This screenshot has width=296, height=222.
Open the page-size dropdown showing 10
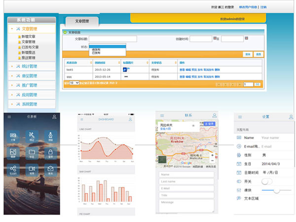click(74, 83)
